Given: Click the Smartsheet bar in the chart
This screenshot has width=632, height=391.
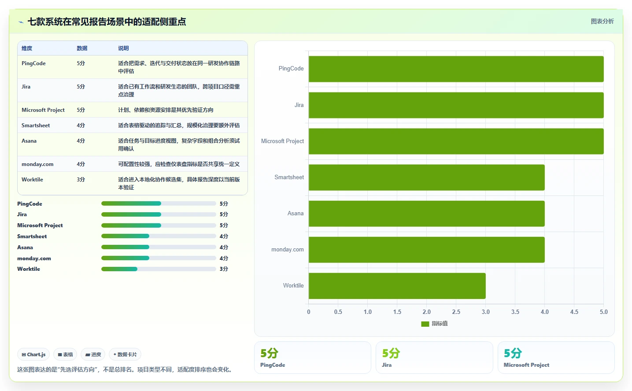Looking at the screenshot, I should (426, 177).
